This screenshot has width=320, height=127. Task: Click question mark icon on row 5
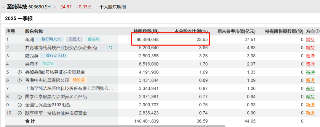click(x=20, y=72)
